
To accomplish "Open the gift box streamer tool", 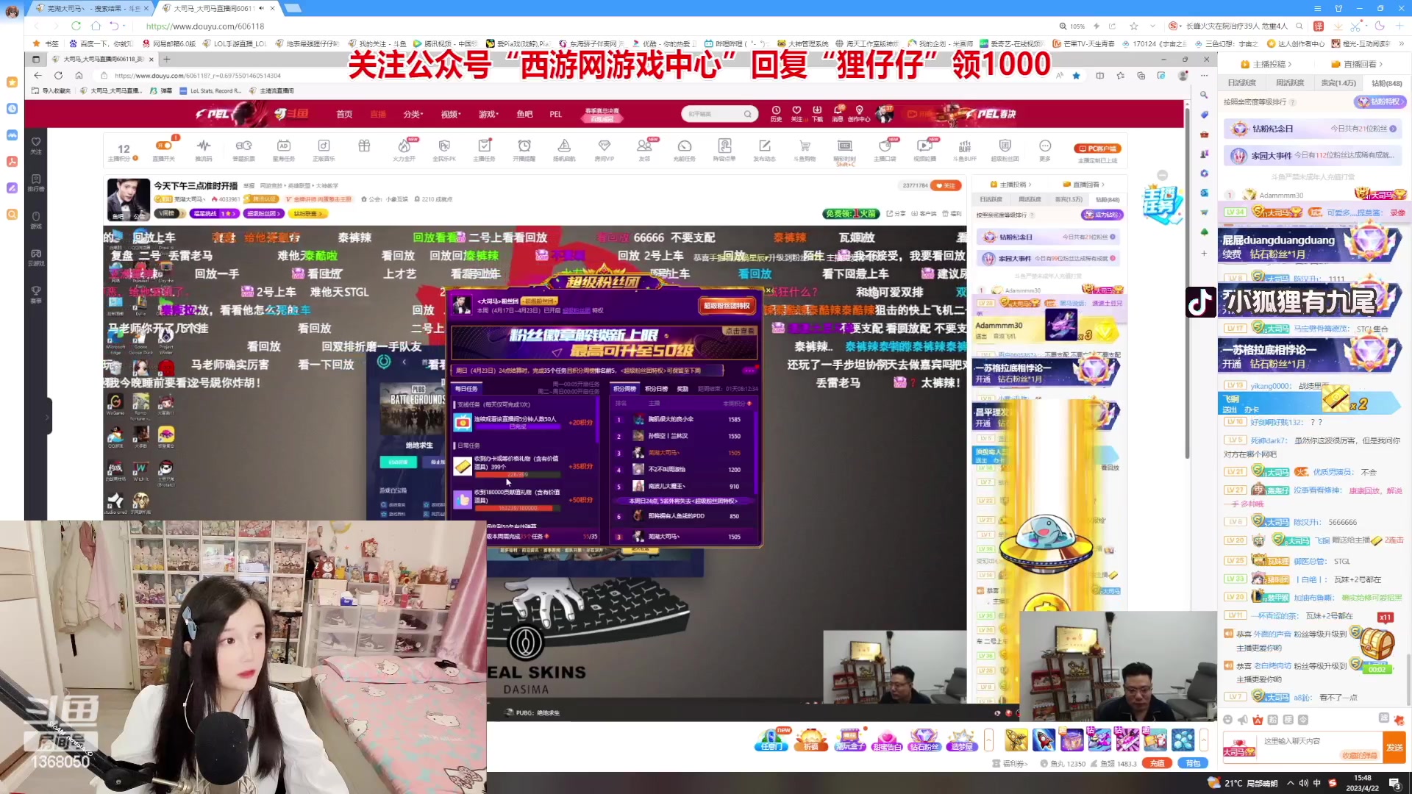I will 364,146.
